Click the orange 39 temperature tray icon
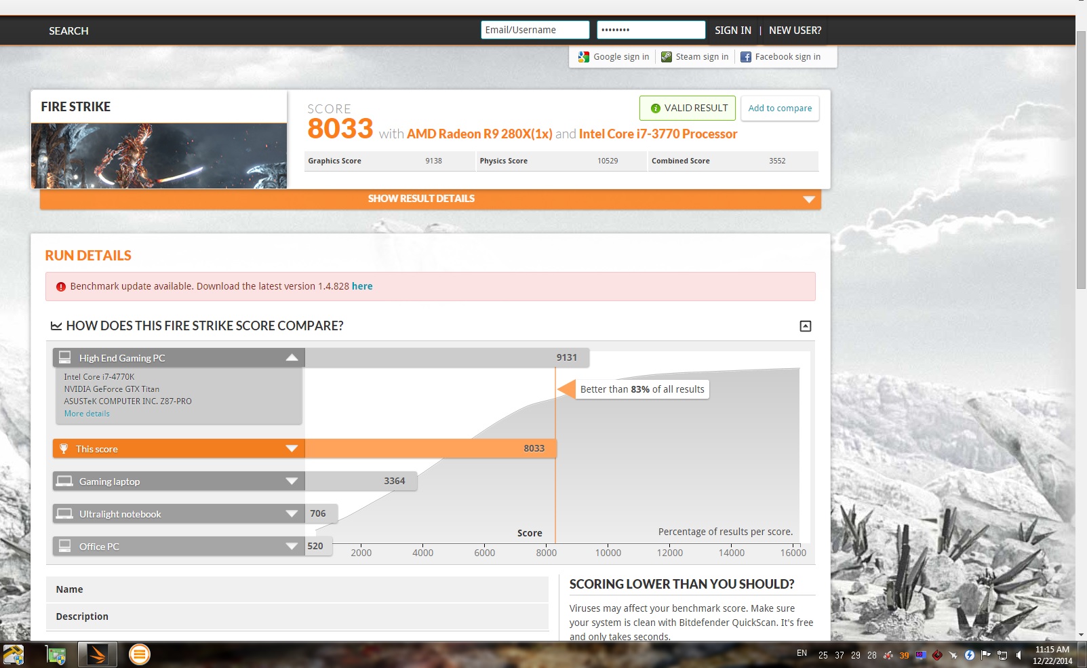Screen dimensions: 1087x668 905,655
